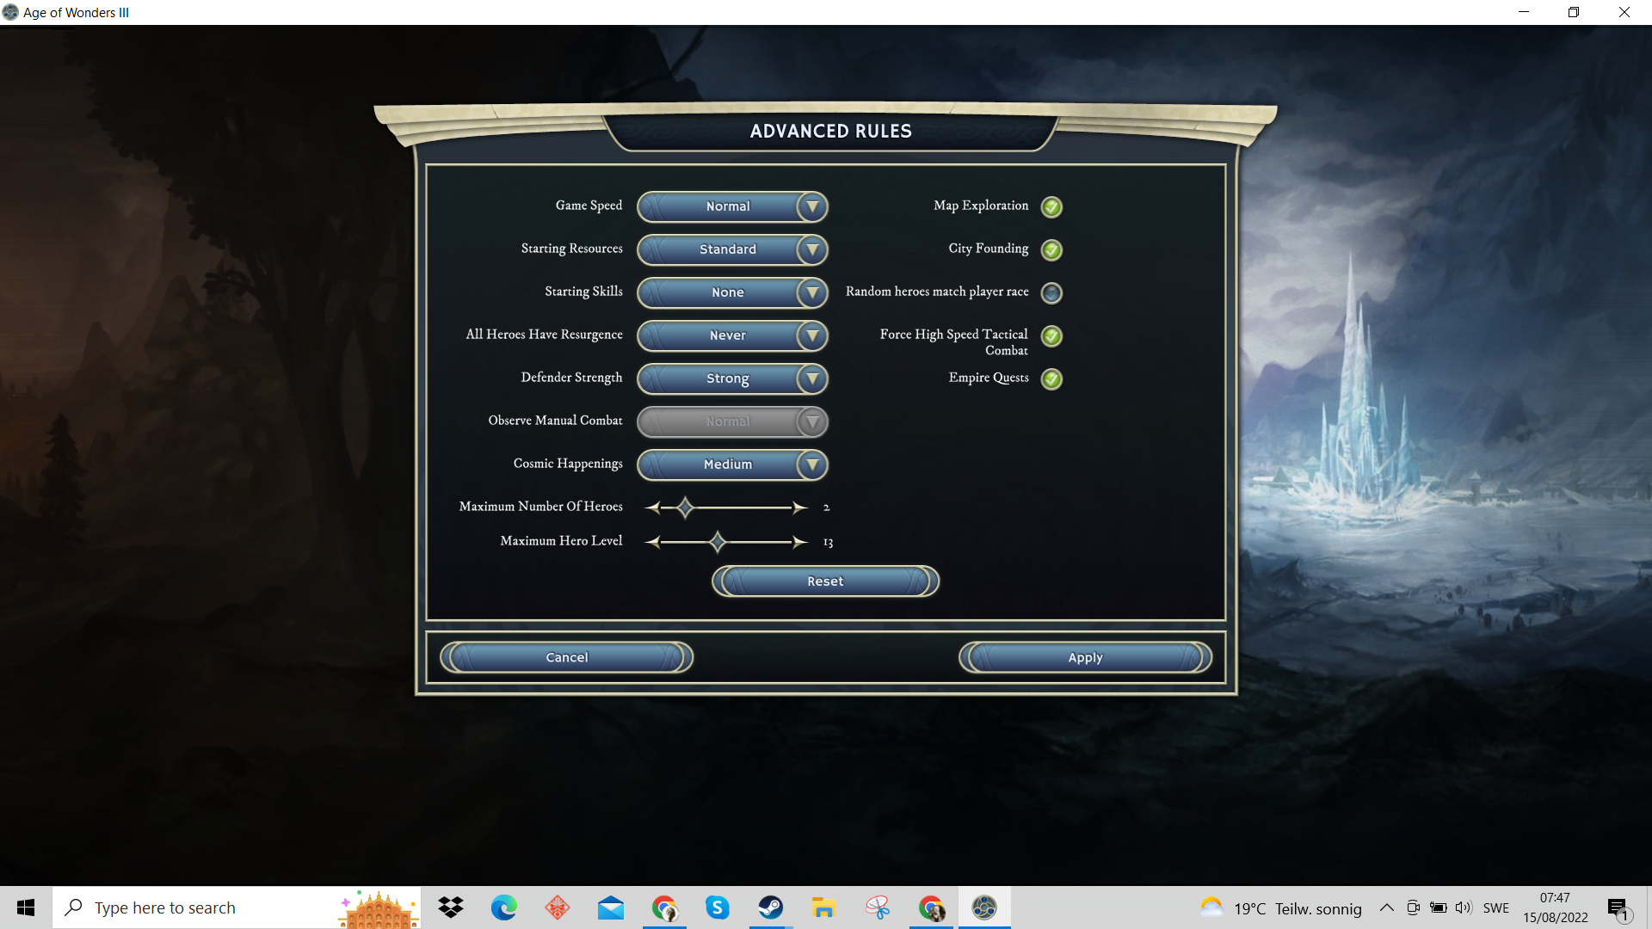Enable Random heroes match player race

pyautogui.click(x=1051, y=292)
